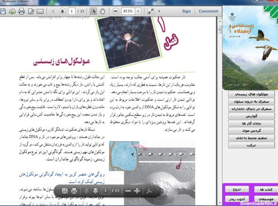Open the Comment pane
Image resolution: width=278 pixels, height=206 pixels.
point(208,11)
